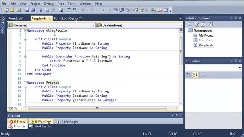Comment out the selected lines icon
The width and height of the screenshot is (244, 137).
[69, 10]
